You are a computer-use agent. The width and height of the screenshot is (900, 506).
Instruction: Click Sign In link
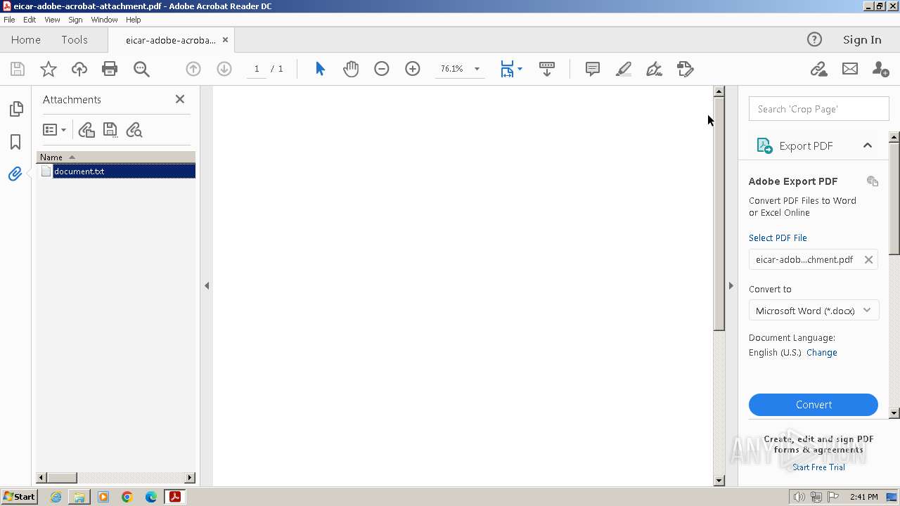point(862,40)
